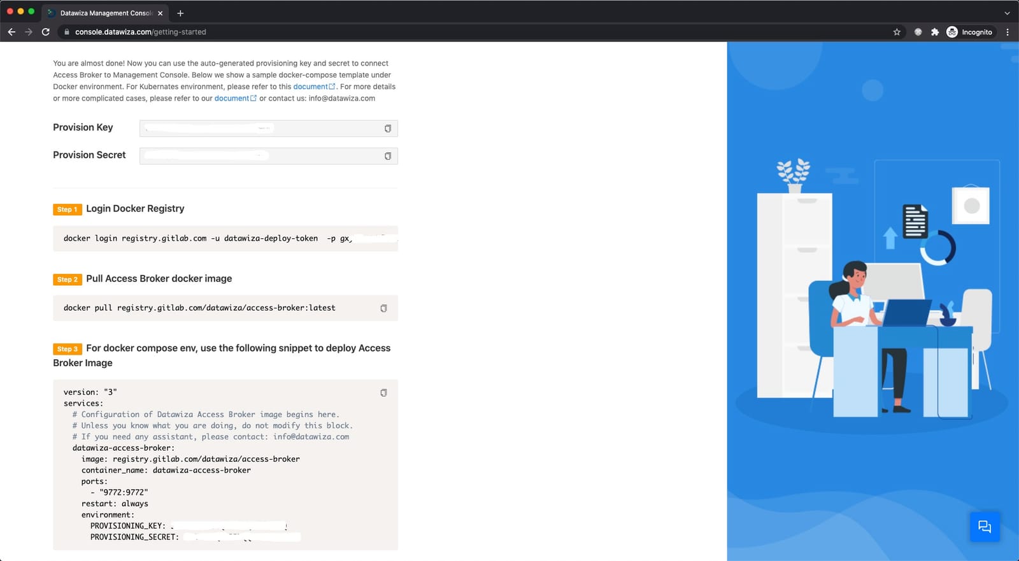
Task: Click the 'restart: always' line
Action: (x=115, y=504)
